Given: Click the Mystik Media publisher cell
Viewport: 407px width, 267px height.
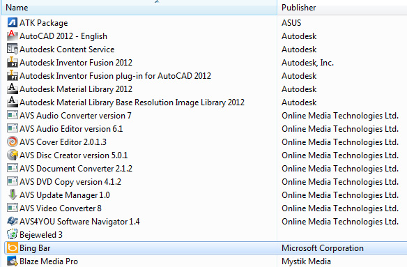Looking at the screenshot, I should [x=306, y=261].
